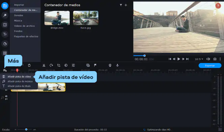Click the preview progress slider handle

pos(144,56)
